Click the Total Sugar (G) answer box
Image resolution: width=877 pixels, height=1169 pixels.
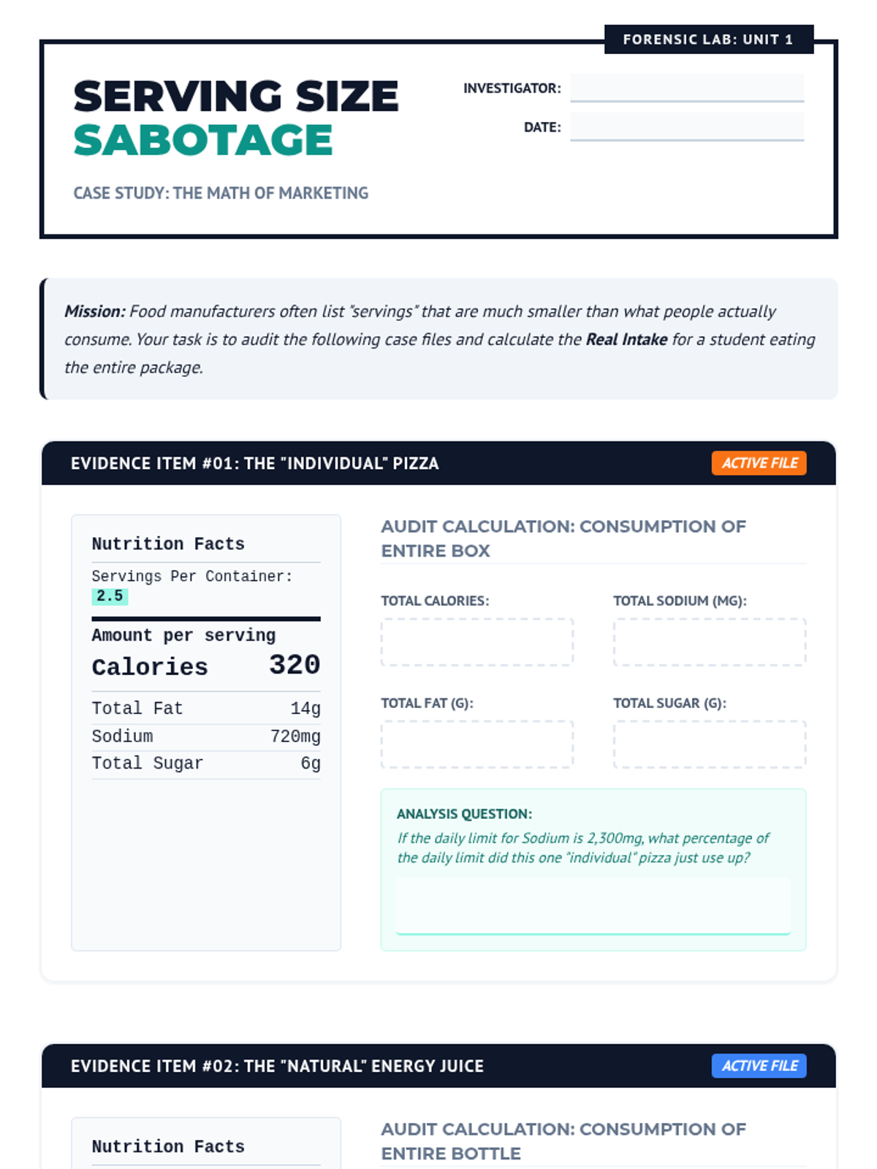pos(709,745)
